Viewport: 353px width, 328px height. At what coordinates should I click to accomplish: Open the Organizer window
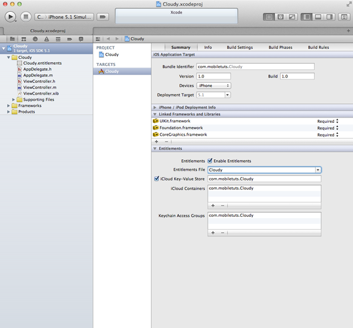pos(344,17)
